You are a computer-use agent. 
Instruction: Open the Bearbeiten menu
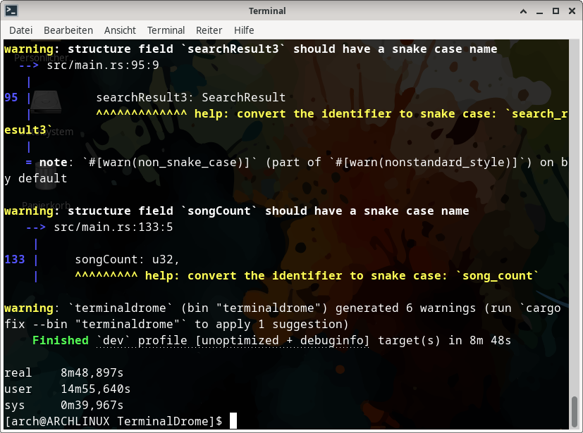[68, 30]
